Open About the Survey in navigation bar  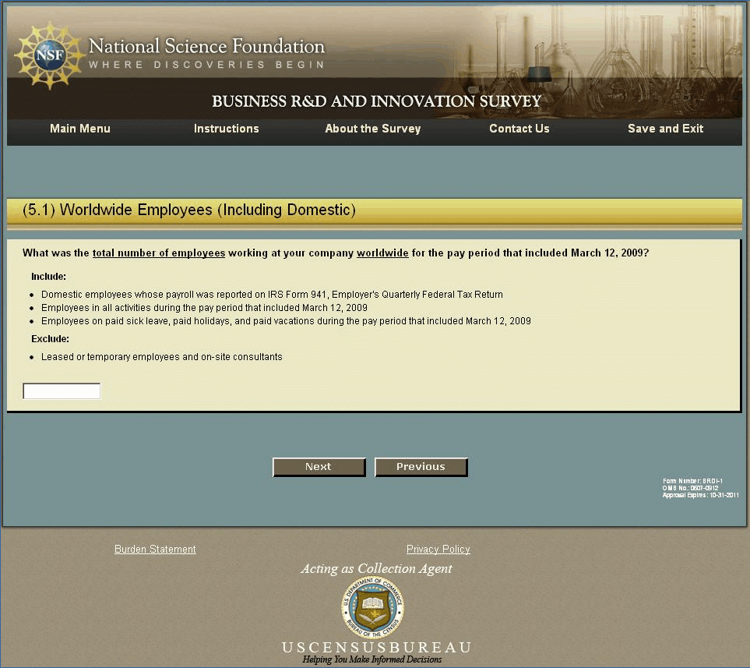pos(372,129)
